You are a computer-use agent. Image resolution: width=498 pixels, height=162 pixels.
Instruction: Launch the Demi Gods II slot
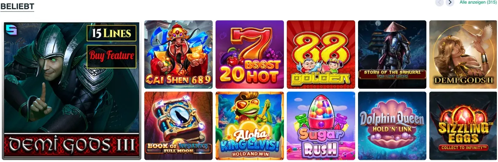(463, 54)
